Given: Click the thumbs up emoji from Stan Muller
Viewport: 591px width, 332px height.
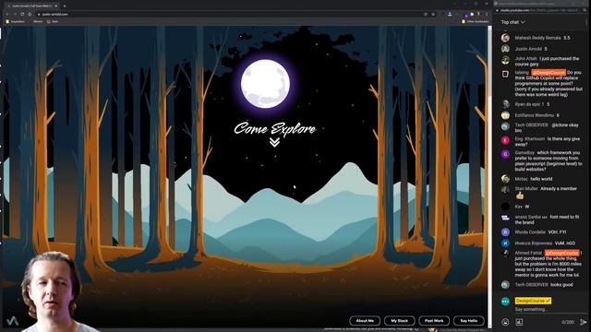Looking at the screenshot, I should (520, 196).
